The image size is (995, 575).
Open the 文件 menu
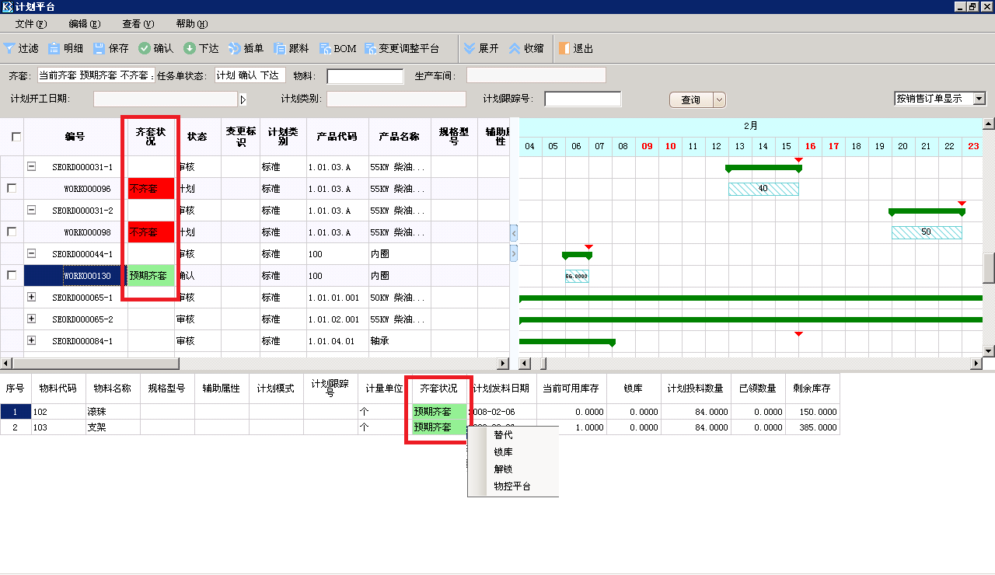pos(31,24)
